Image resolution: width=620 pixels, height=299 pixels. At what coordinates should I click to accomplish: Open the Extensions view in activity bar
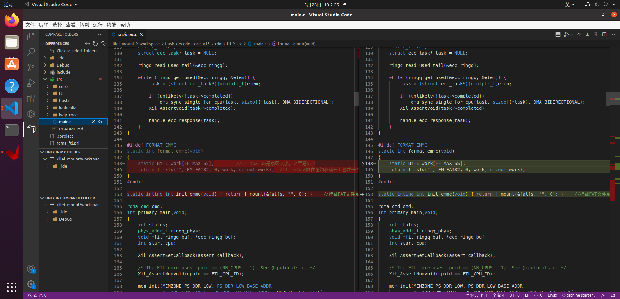tap(31, 98)
